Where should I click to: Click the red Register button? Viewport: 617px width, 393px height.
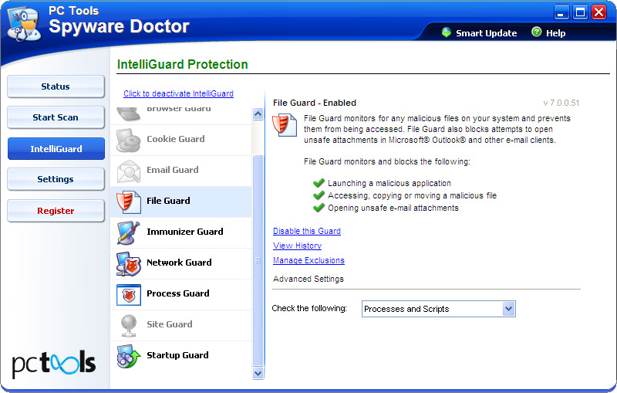[x=56, y=211]
